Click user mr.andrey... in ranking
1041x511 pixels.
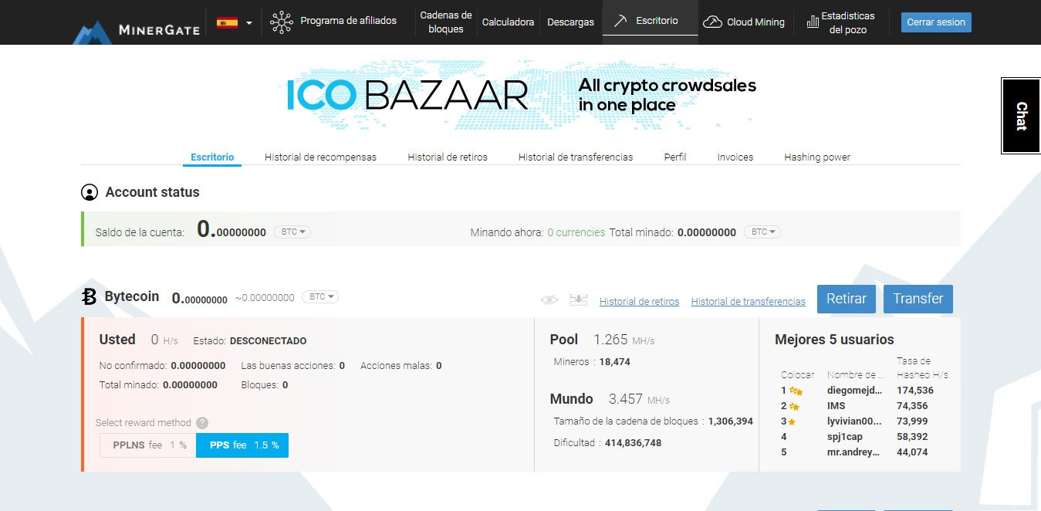coord(853,452)
